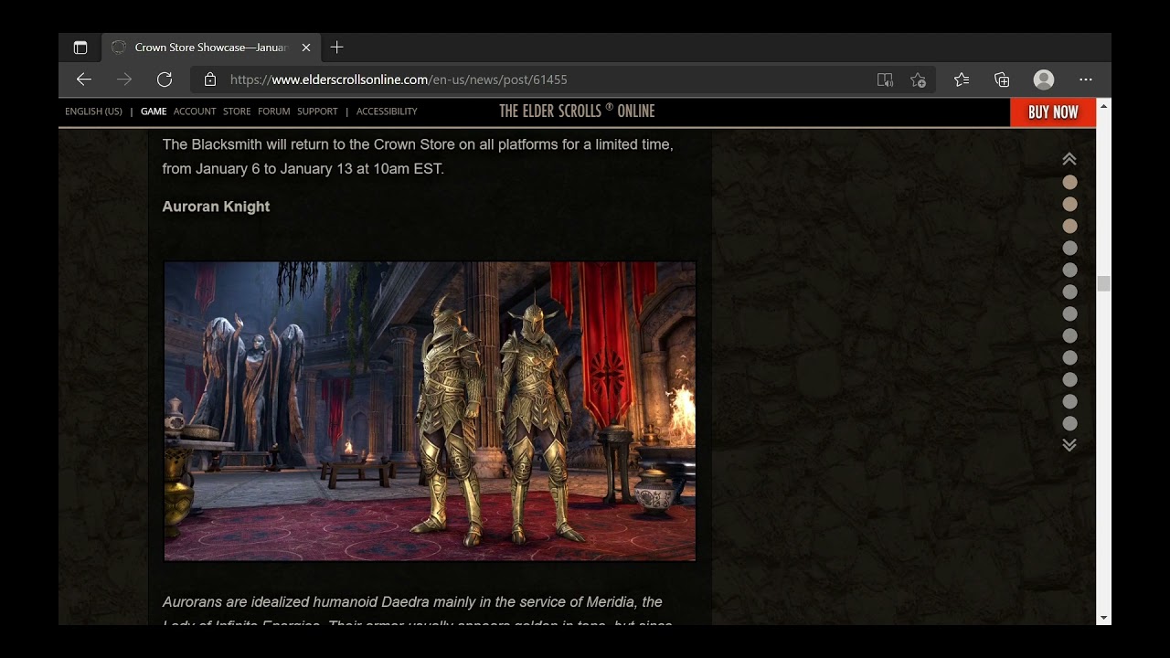Viewport: 1170px width, 658px height.
Task: Select the seventh section navigation dot
Action: click(1069, 313)
